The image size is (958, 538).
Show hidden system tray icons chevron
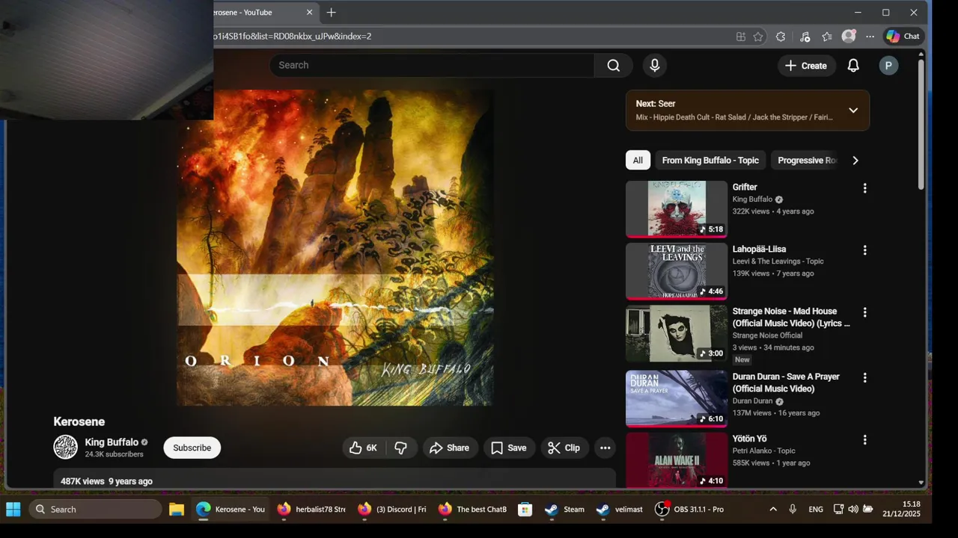coord(773,509)
